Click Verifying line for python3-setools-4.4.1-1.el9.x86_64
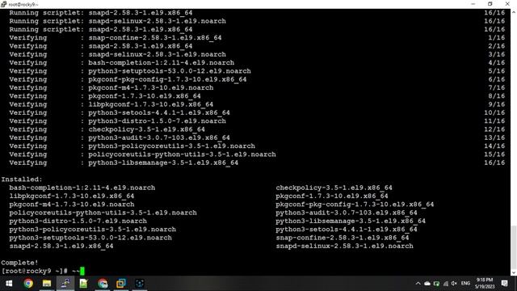The image size is (517, 291). tap(120, 112)
